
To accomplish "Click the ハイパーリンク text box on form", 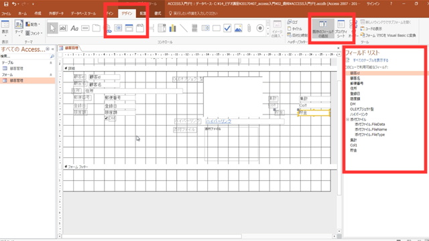I will tap(245, 121).
